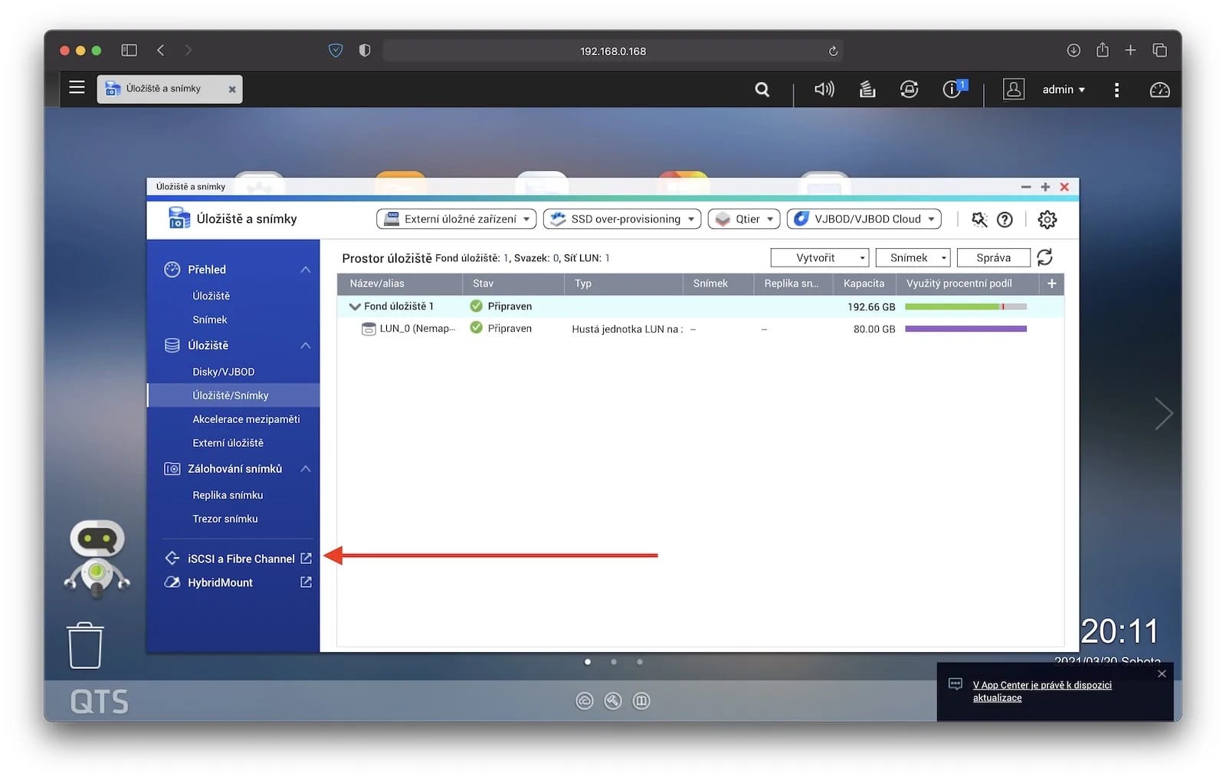Open the QTS main hamburger menu

coord(77,88)
